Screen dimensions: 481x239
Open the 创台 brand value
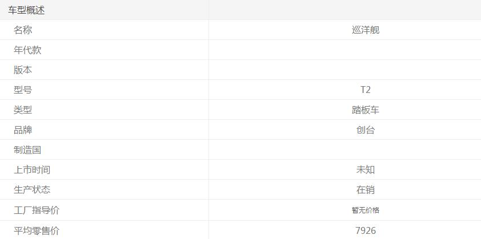click(x=366, y=130)
